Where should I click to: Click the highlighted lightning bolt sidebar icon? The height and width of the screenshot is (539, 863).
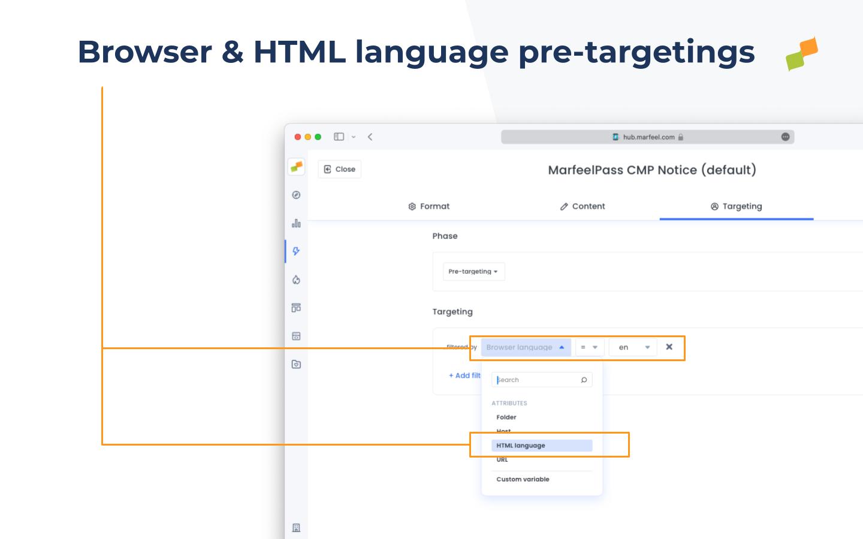[x=296, y=251]
